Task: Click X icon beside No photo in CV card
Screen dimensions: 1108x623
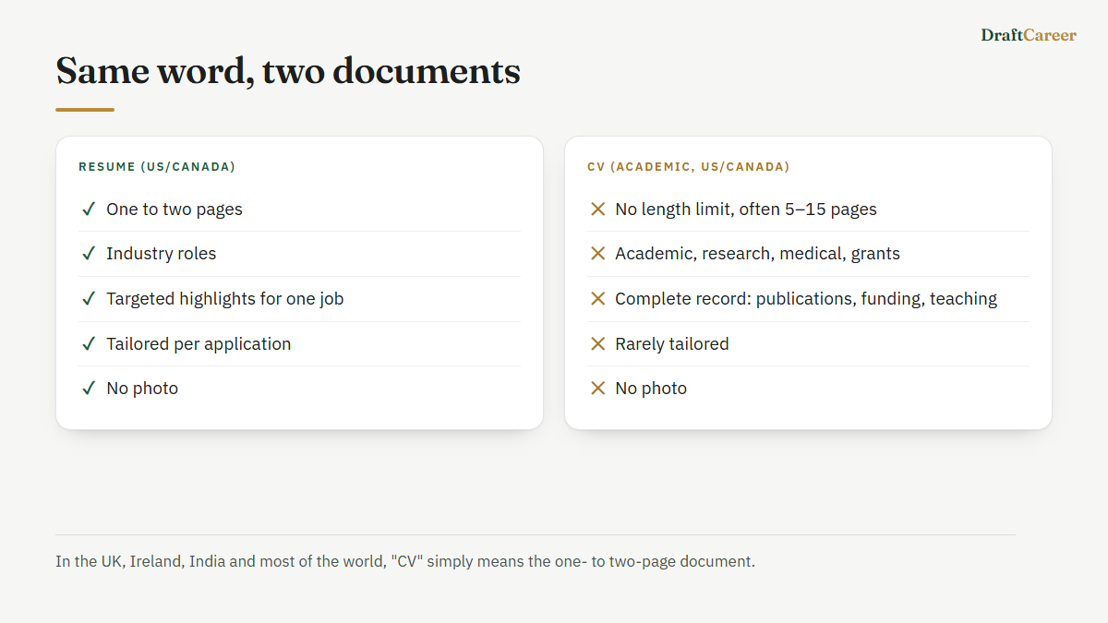Action: click(x=597, y=389)
